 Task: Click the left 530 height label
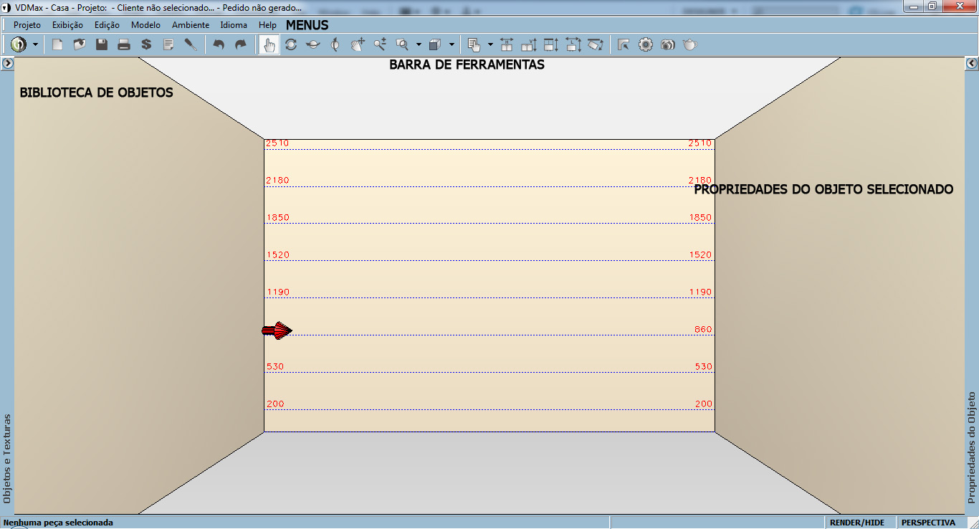275,367
